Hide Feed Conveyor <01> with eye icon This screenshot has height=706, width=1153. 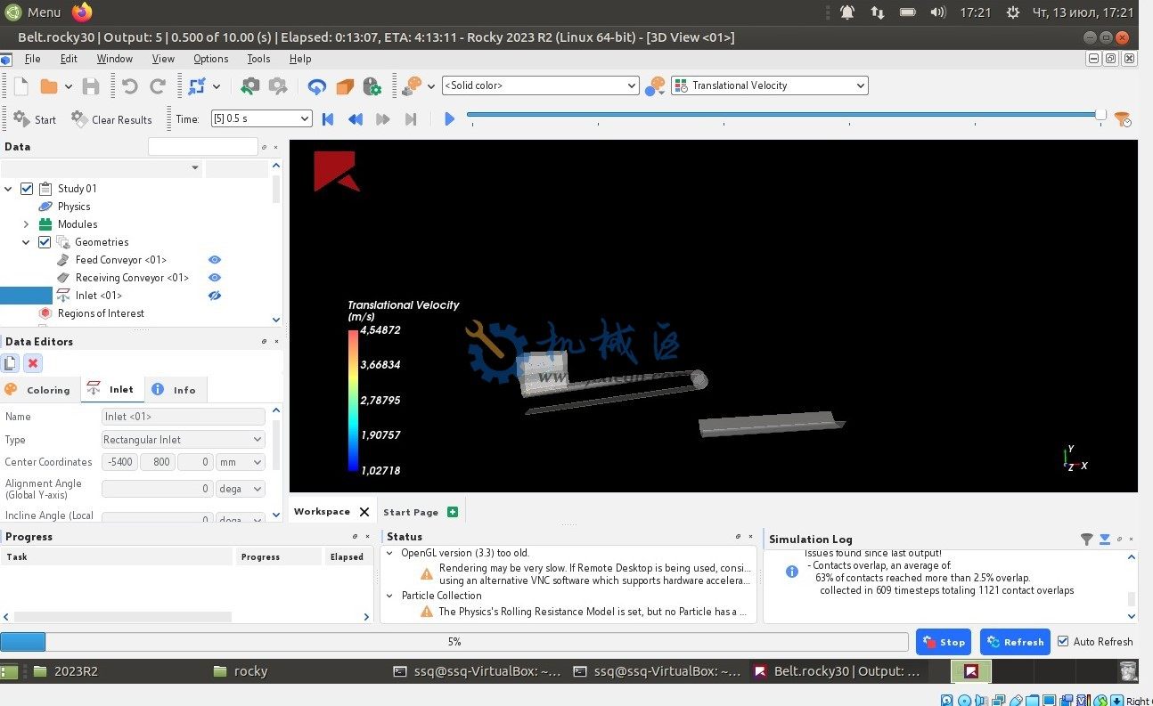[214, 260]
